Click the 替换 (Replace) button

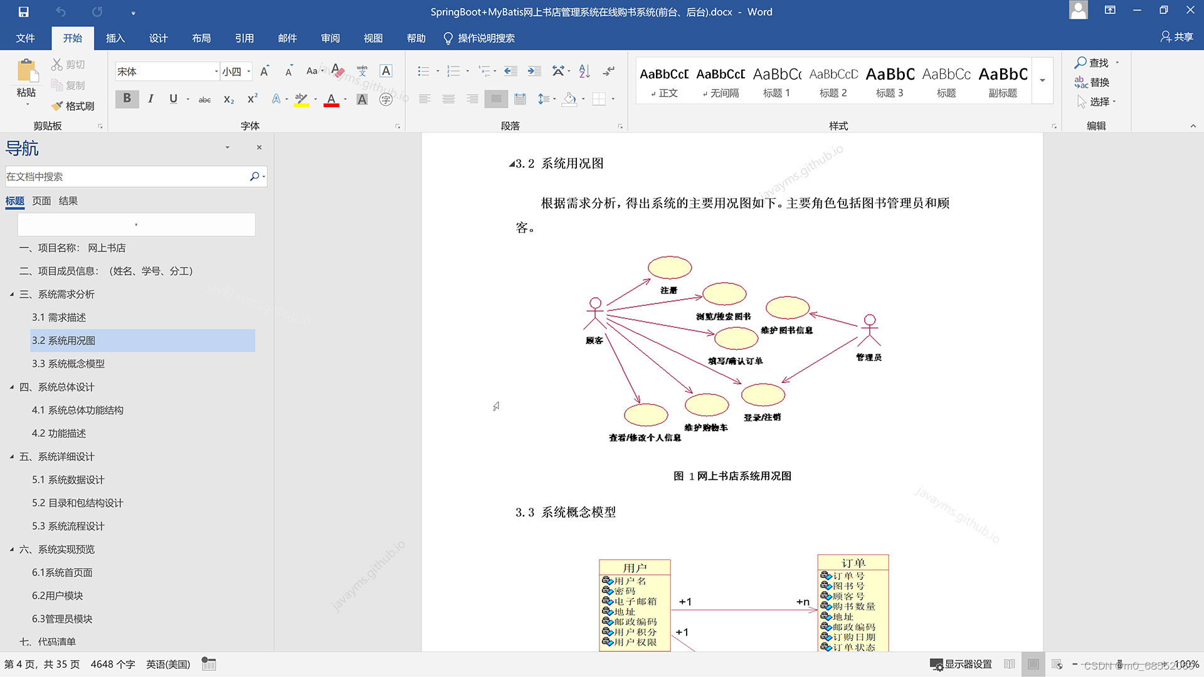[1092, 82]
